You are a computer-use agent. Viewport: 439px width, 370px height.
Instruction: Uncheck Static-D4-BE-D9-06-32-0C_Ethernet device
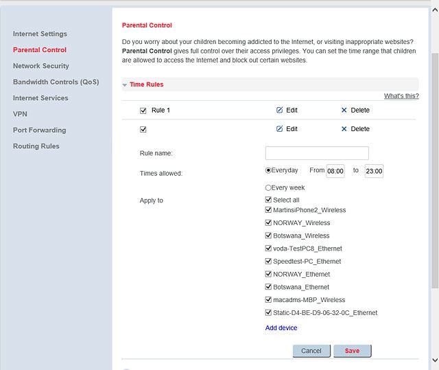(268, 312)
